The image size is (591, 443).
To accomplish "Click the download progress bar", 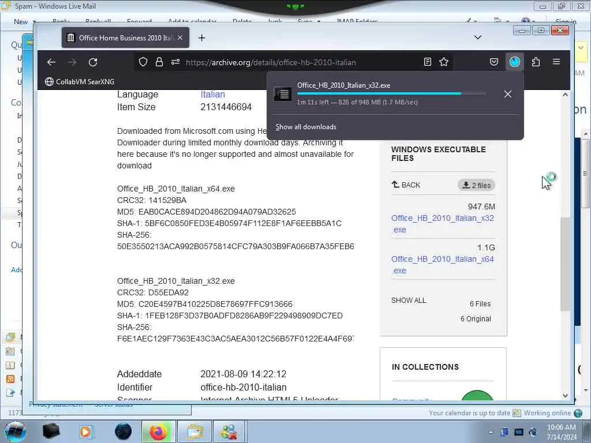I will click(391, 93).
